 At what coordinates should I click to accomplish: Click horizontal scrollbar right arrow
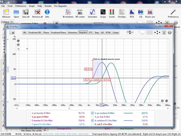(168, 108)
